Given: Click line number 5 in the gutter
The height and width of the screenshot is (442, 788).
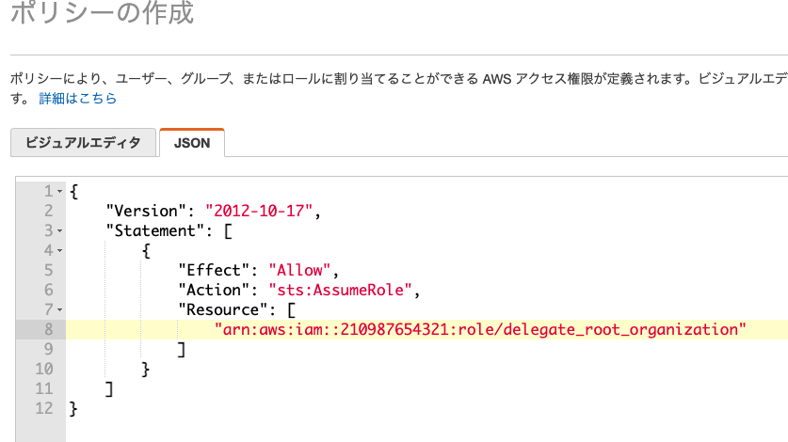Looking at the screenshot, I should tap(48, 270).
